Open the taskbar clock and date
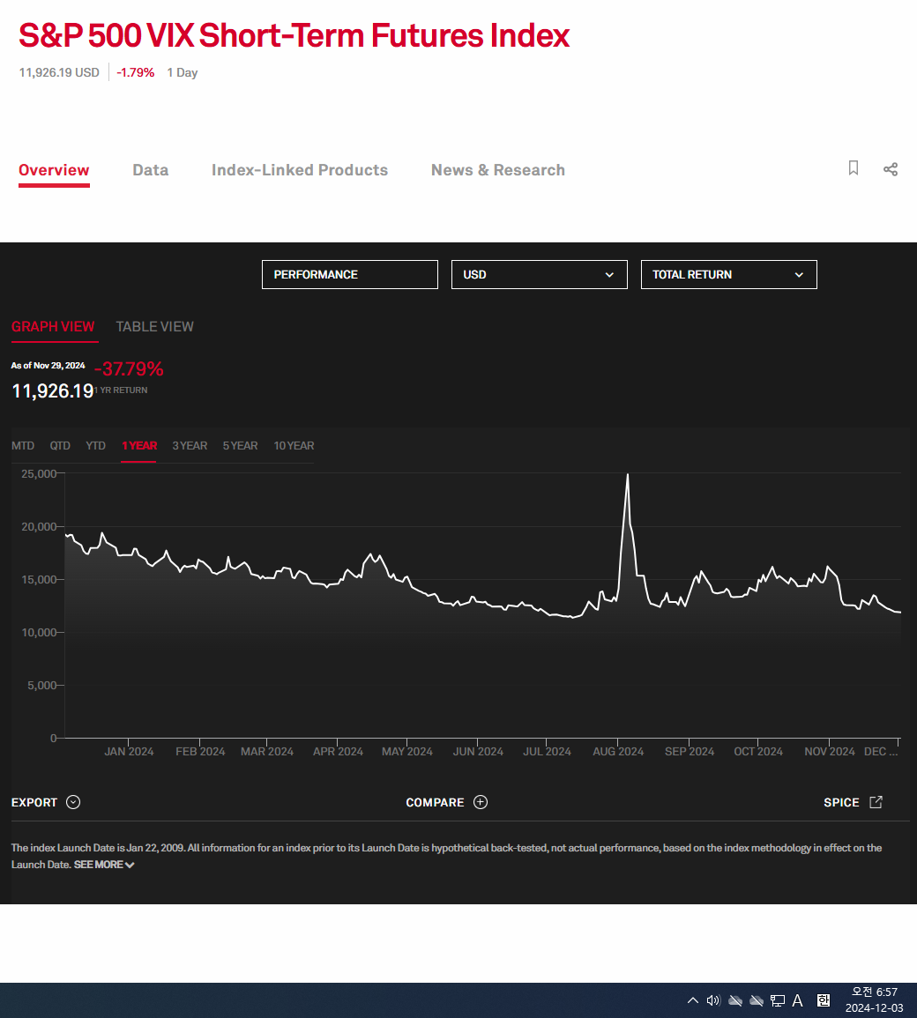Viewport: 917px width, 1018px height. coord(874,999)
